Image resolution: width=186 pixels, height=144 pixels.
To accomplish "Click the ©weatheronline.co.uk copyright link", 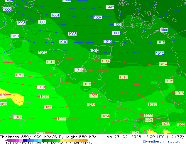I will 161,141.
